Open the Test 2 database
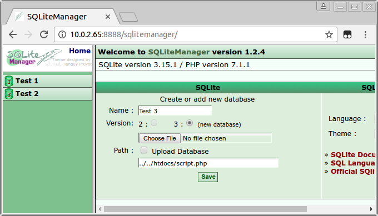Viewport: 378px width, 216px height. 27,94
